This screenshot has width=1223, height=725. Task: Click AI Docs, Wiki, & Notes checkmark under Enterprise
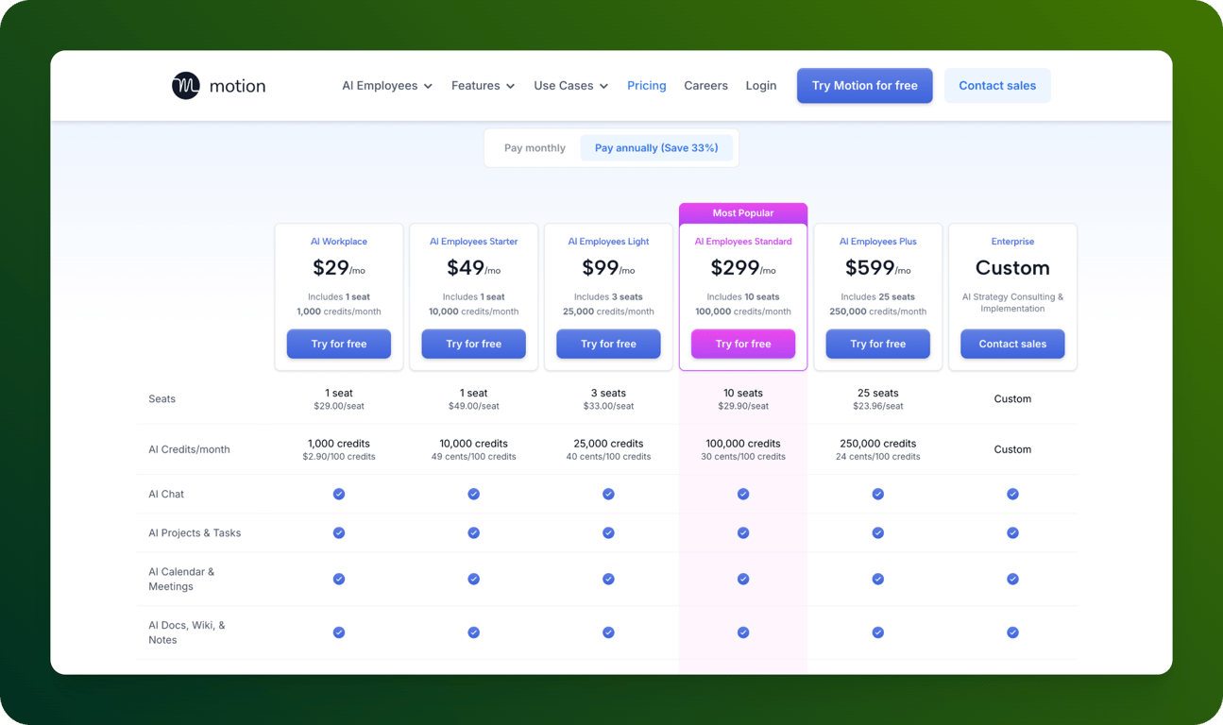click(x=1012, y=632)
